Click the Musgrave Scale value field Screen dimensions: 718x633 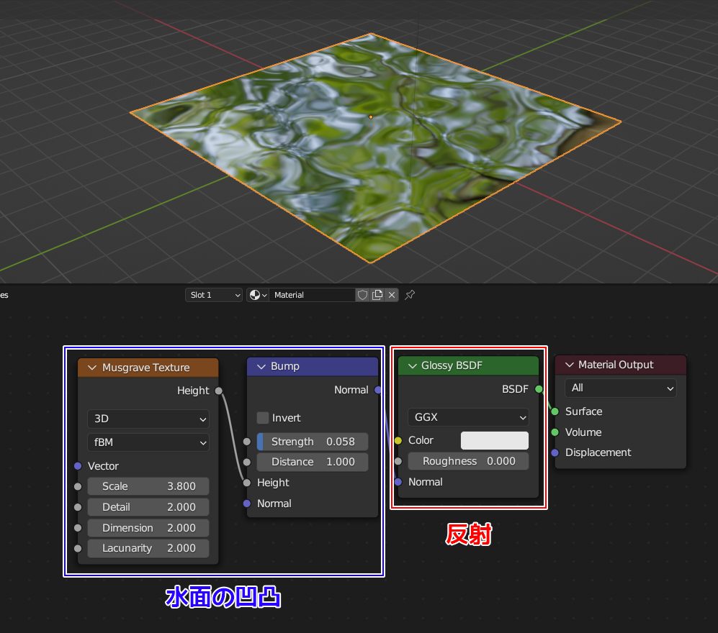(x=148, y=486)
